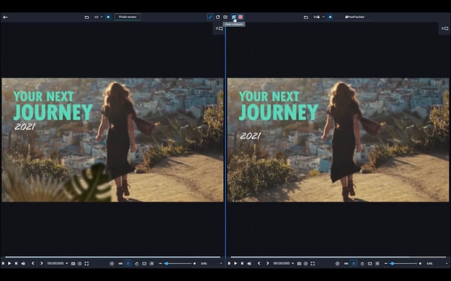Enter fullscreen on the left player
This screenshot has width=451, height=281.
tap(86, 263)
